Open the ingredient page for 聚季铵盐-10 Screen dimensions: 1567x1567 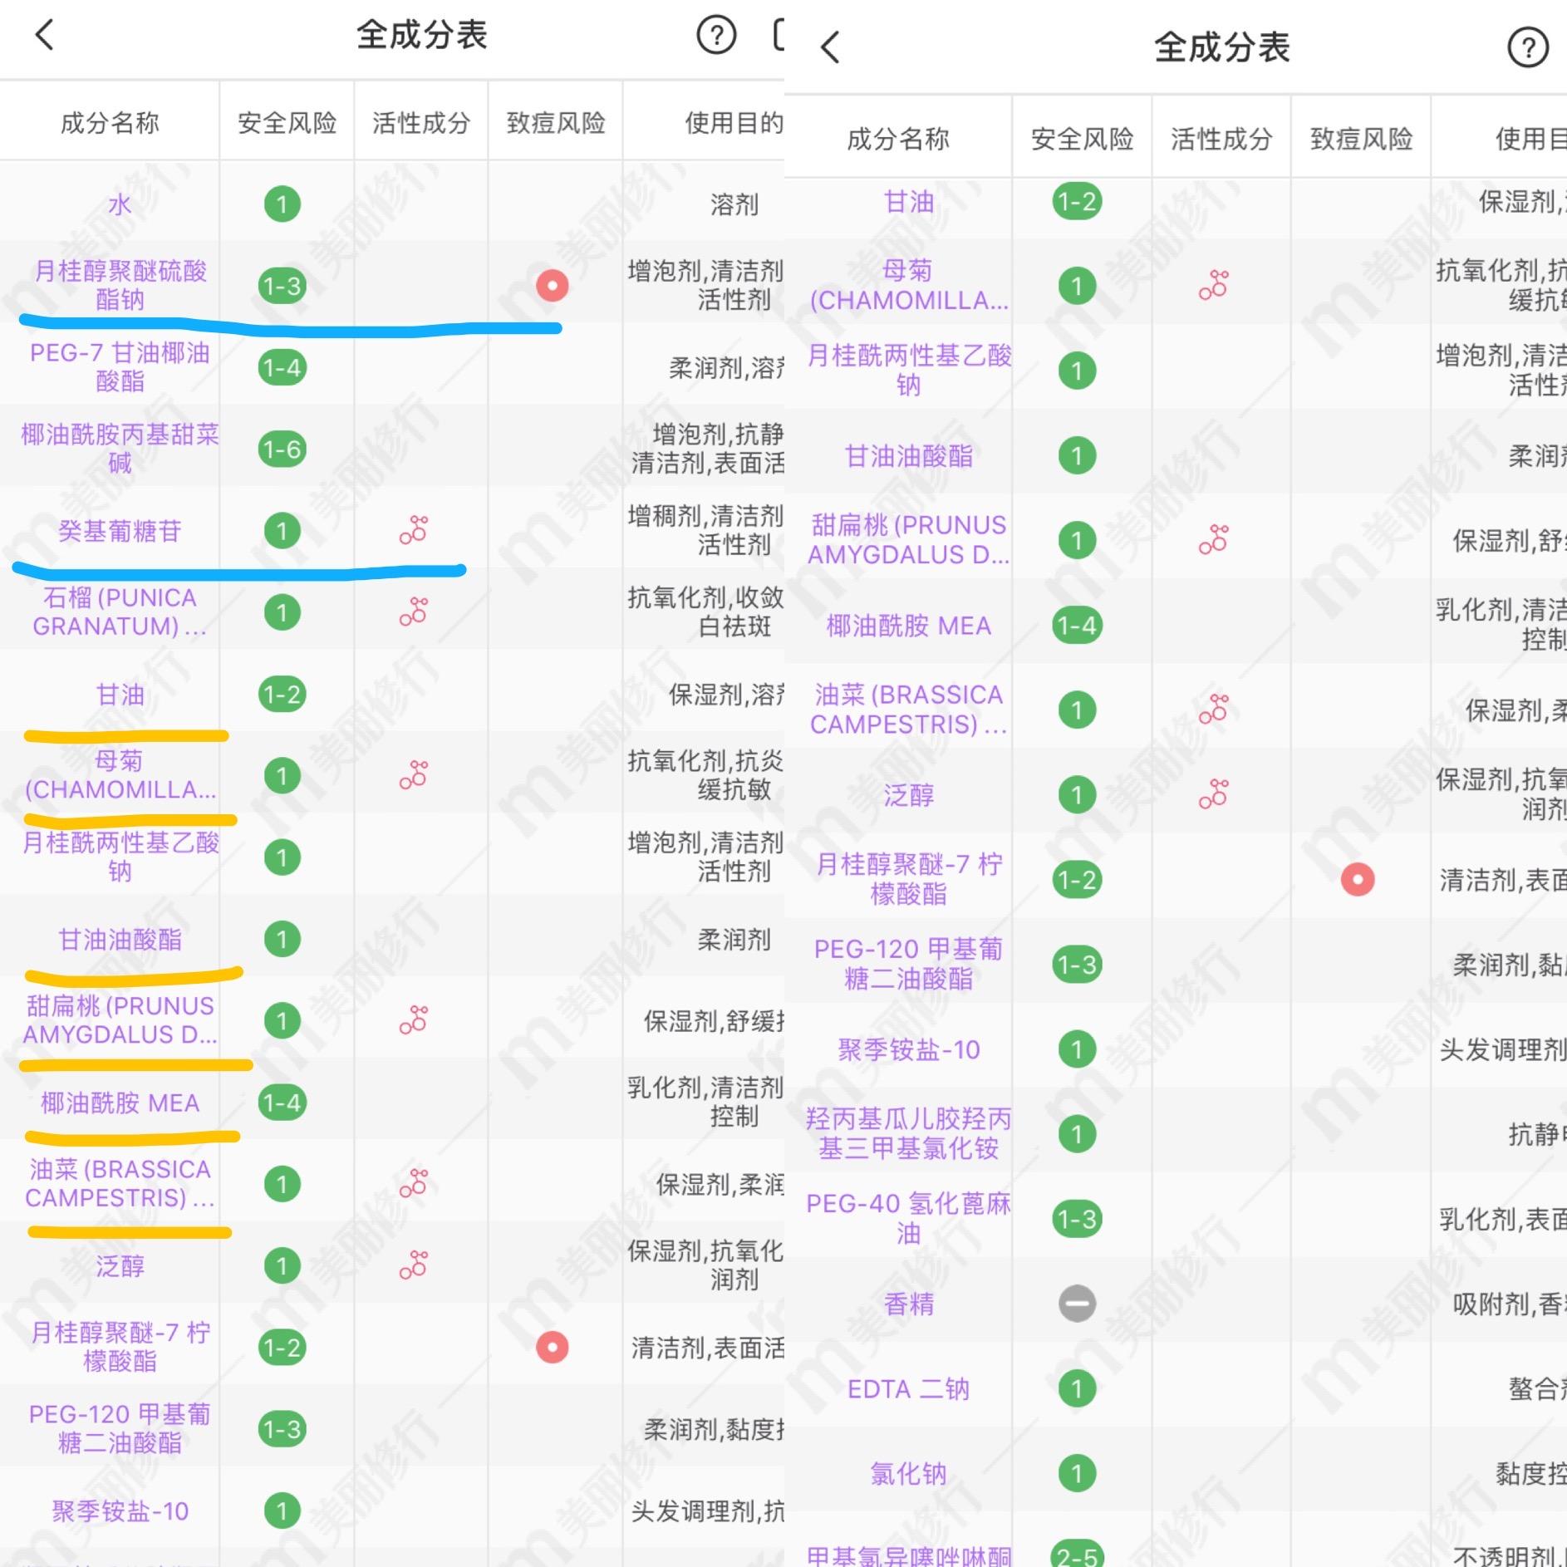click(x=119, y=1512)
